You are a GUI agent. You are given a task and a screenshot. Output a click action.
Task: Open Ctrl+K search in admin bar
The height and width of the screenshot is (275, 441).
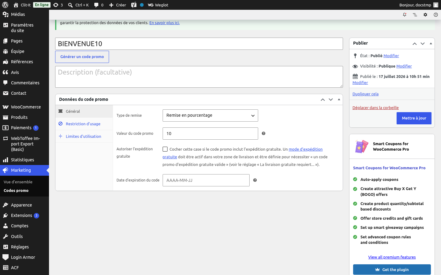pos(78,5)
